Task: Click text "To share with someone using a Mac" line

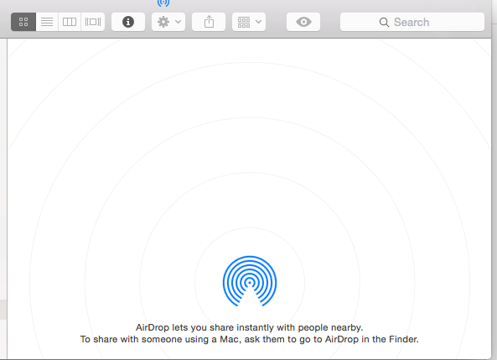Action: coord(250,339)
